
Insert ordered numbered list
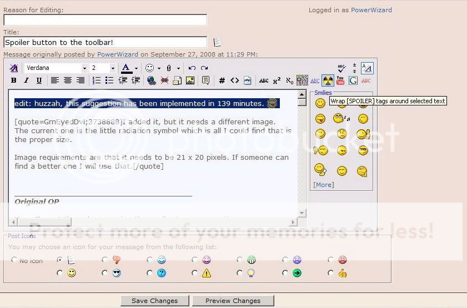click(97, 80)
